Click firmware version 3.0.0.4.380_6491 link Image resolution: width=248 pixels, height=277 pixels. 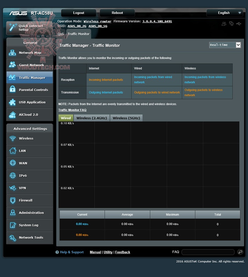coord(157,21)
